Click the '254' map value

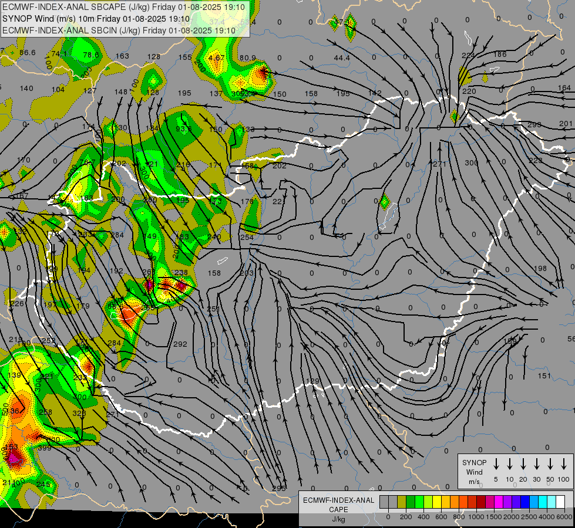247,238
